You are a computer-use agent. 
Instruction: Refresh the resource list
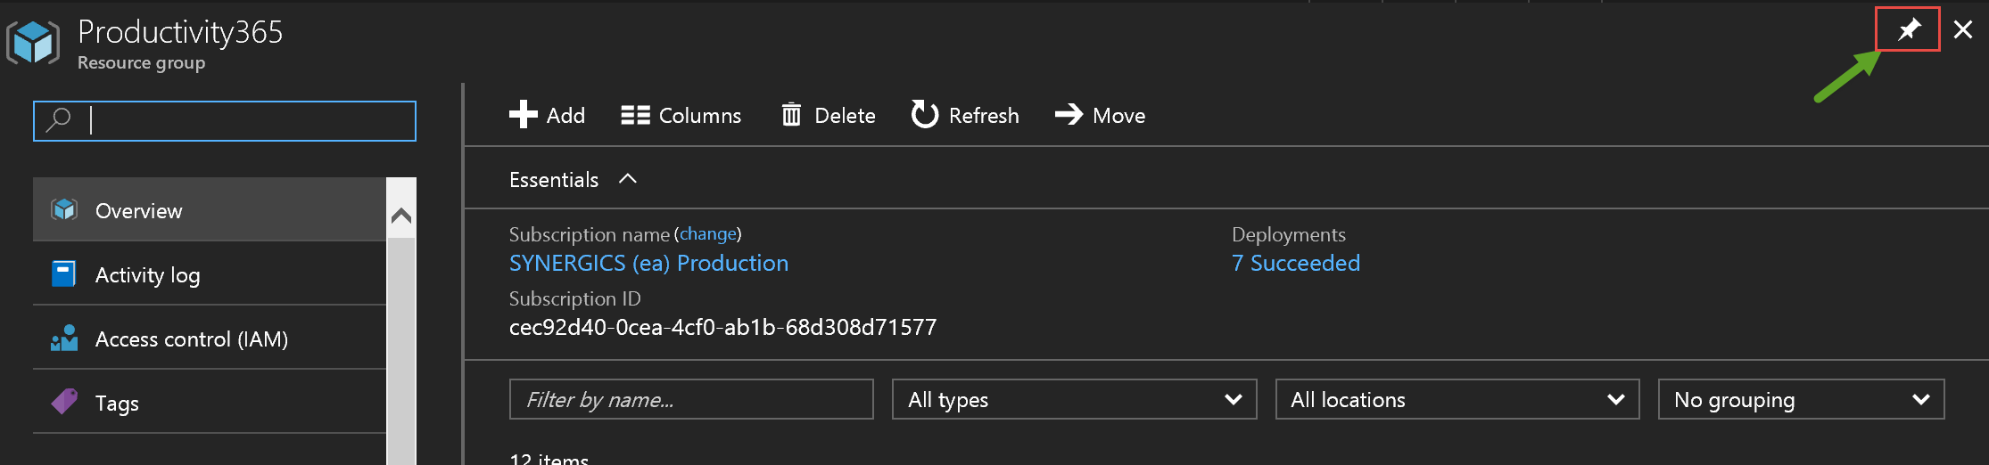(964, 115)
